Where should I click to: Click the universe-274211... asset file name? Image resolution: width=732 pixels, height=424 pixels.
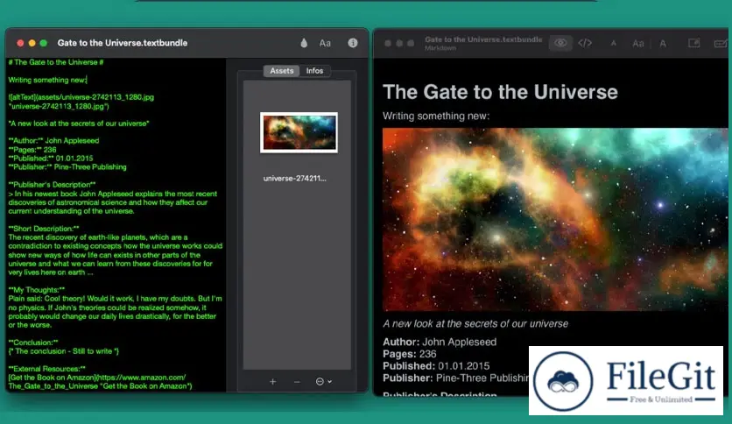(294, 179)
